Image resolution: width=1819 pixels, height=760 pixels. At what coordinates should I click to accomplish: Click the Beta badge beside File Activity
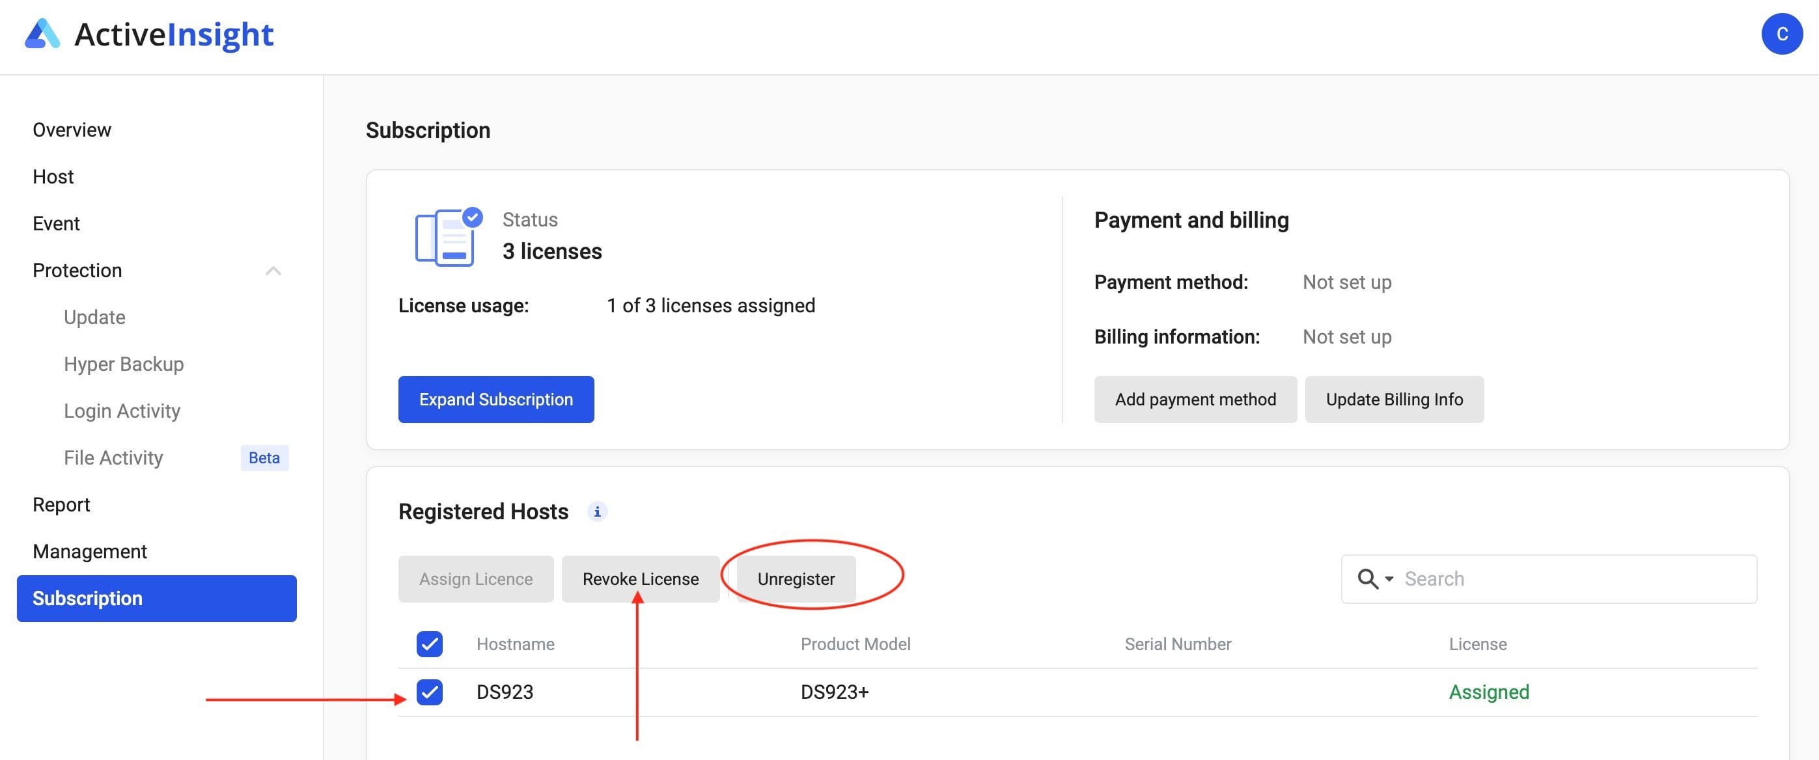pos(264,458)
